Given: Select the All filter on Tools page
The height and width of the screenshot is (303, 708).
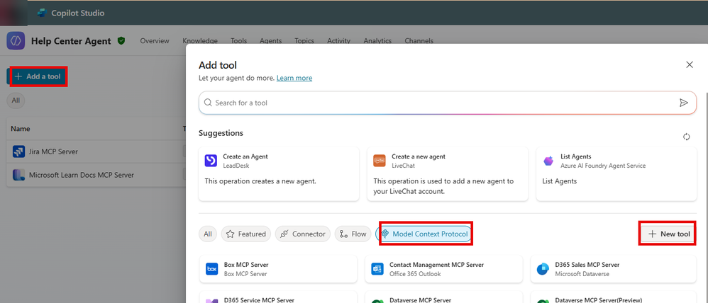Looking at the screenshot, I should [16, 101].
